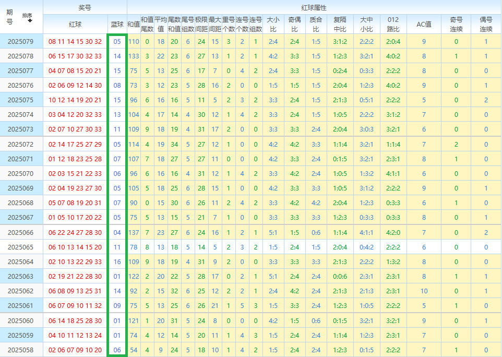Select the 奖号 group header
This screenshot has height=357, width=502.
tap(85, 7)
